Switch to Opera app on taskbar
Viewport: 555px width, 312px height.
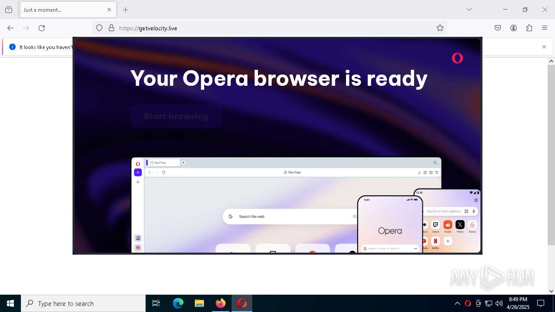click(x=242, y=303)
